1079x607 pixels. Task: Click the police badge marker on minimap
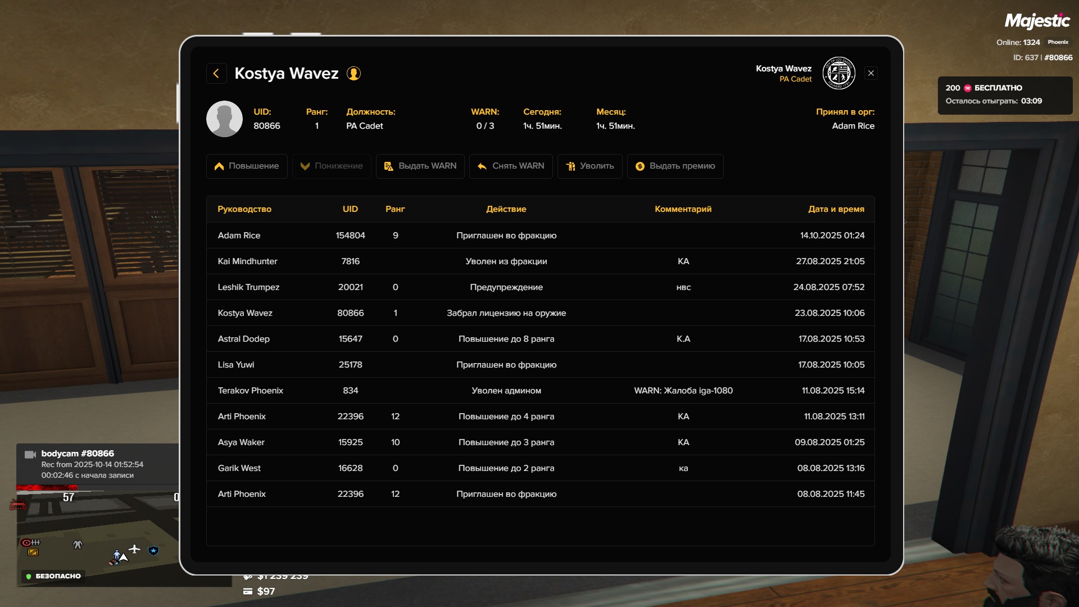(153, 551)
